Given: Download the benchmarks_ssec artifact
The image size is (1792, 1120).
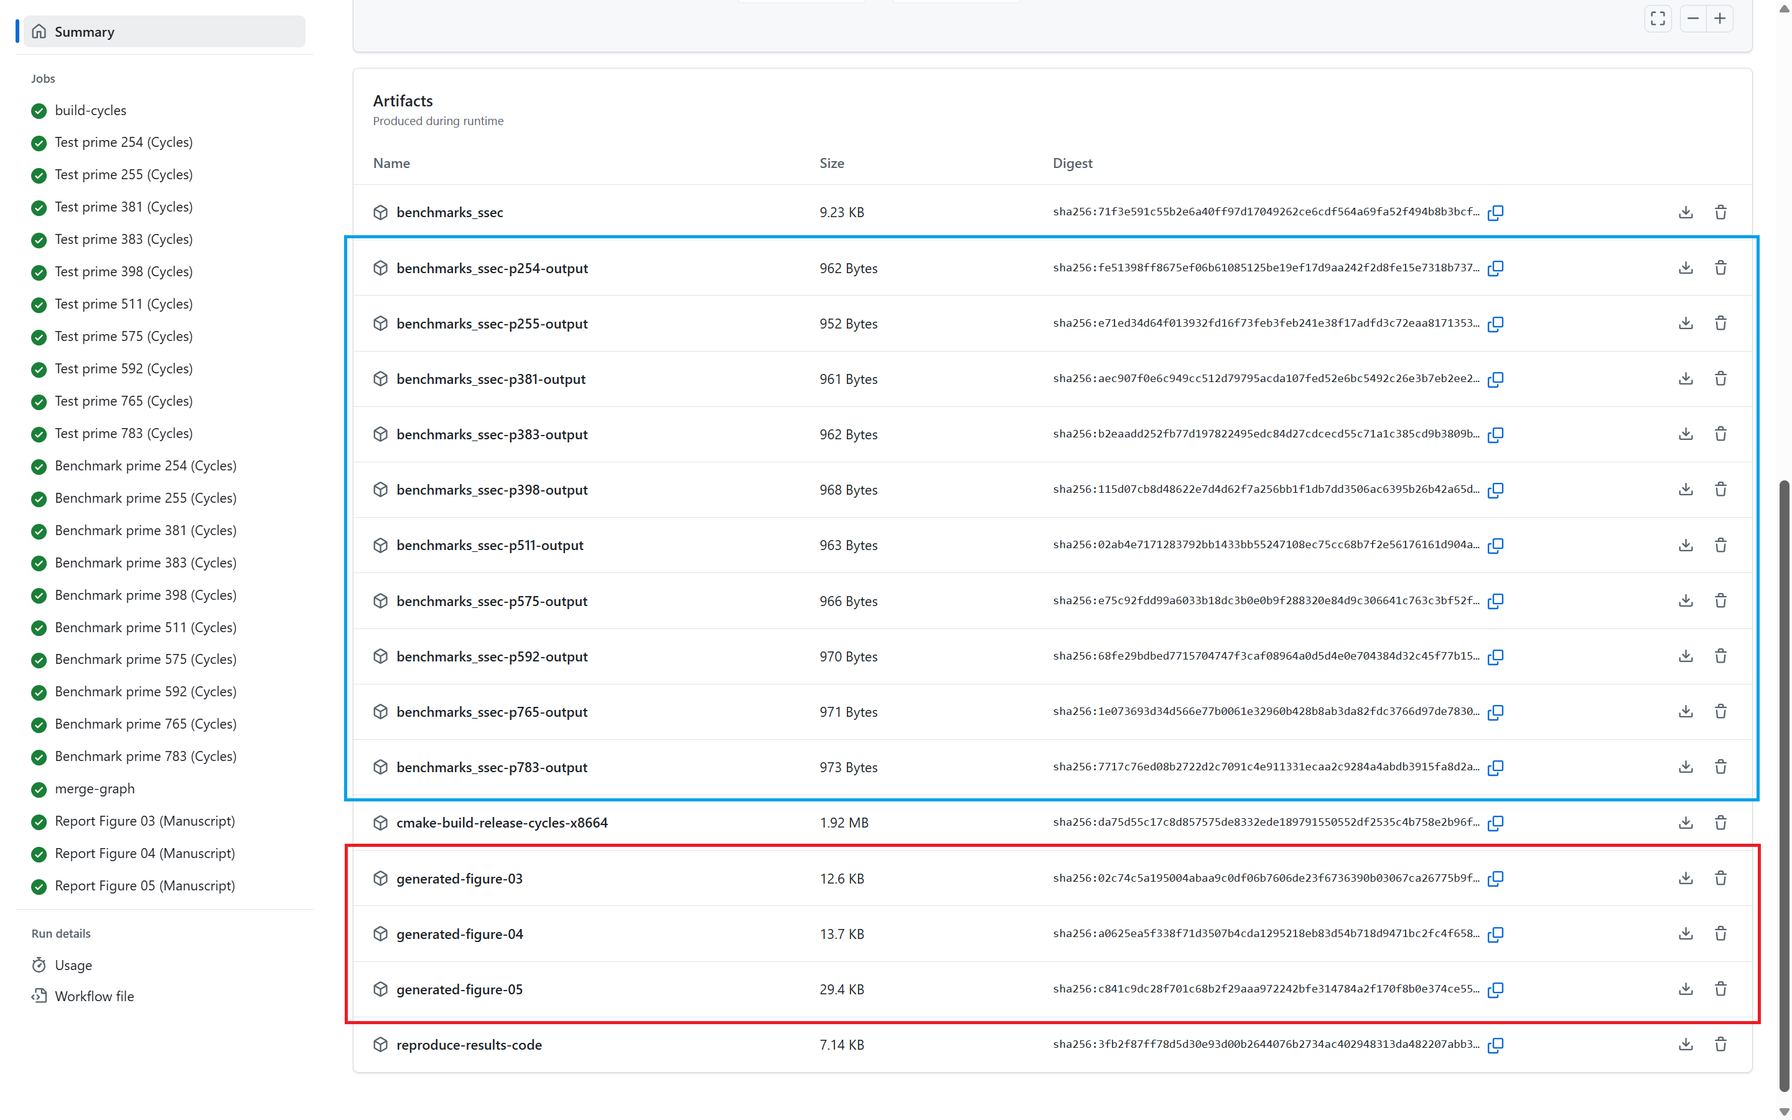Looking at the screenshot, I should tap(1686, 213).
